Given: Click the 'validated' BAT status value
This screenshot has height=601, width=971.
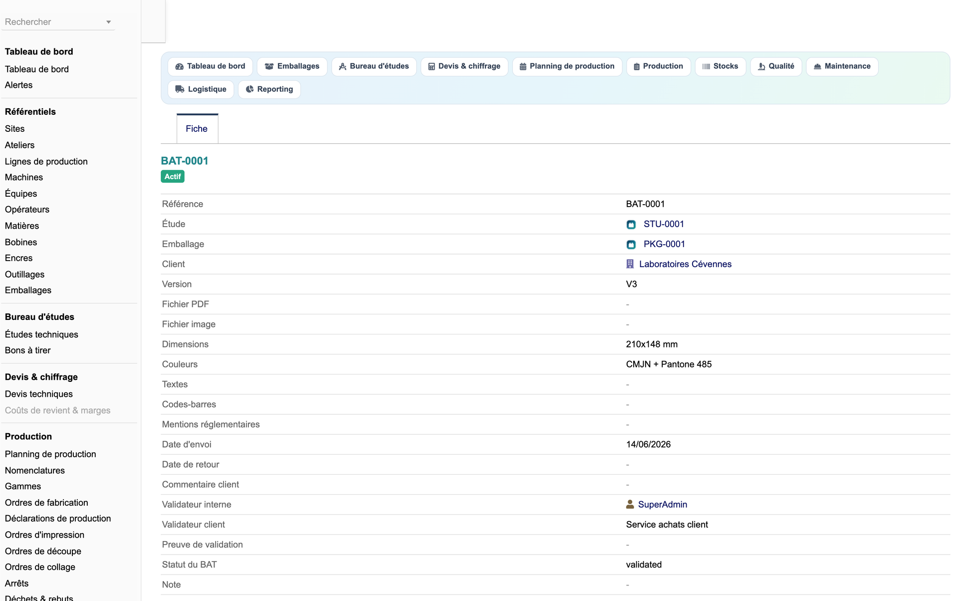Looking at the screenshot, I should tap(644, 565).
